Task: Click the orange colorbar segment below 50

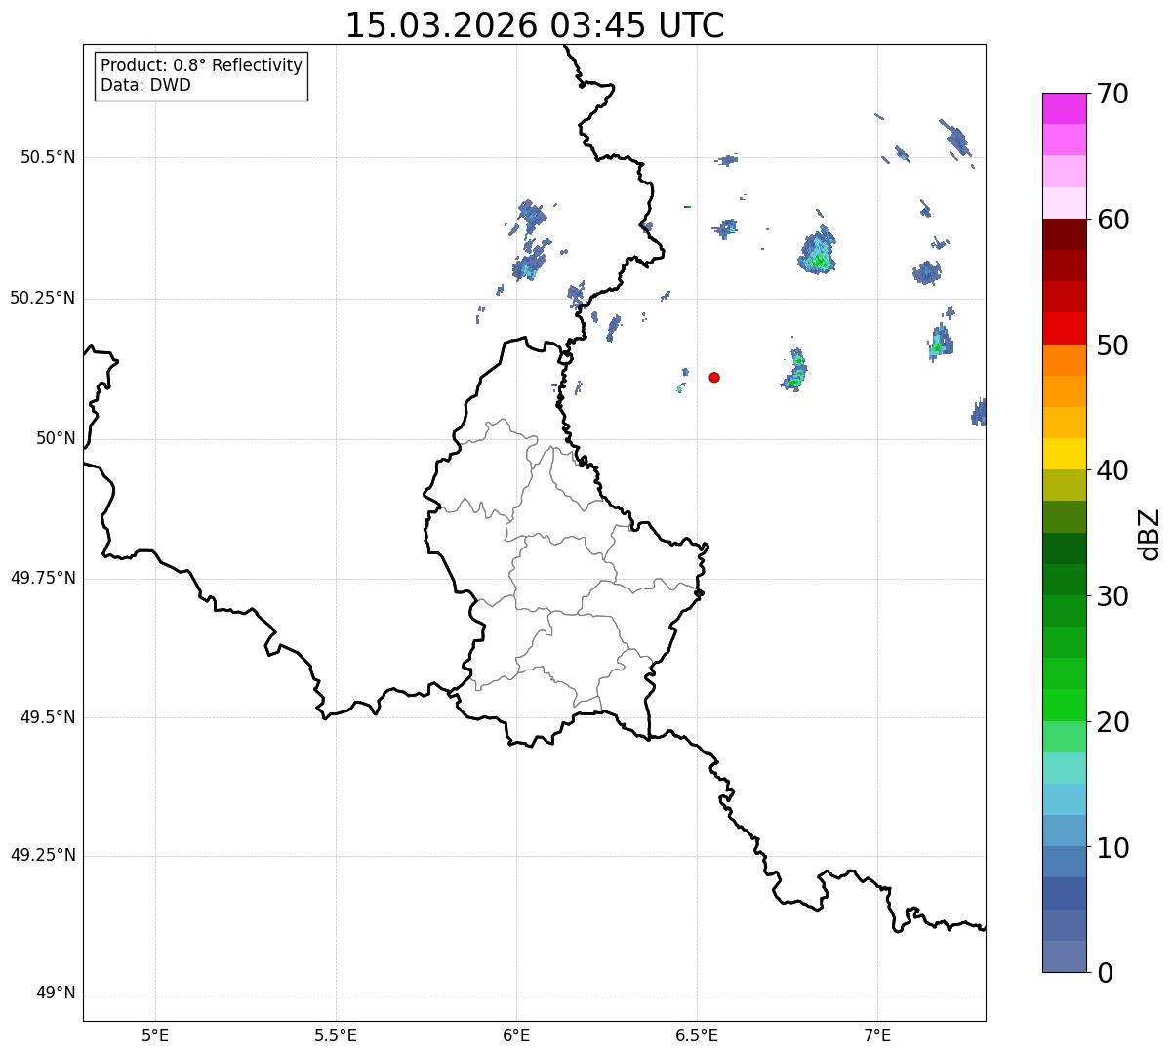Action: click(x=1065, y=360)
